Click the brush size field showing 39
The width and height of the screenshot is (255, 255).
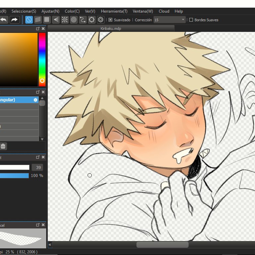point(38,167)
